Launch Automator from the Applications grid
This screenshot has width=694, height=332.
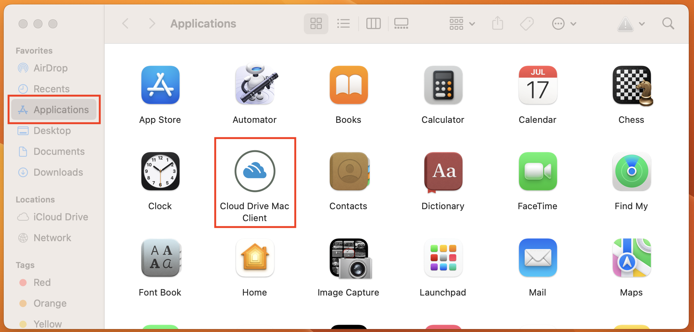click(256, 84)
